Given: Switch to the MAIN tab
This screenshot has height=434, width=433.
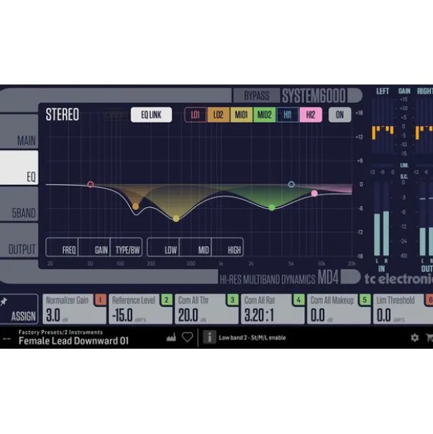Looking at the screenshot, I should [19, 131].
